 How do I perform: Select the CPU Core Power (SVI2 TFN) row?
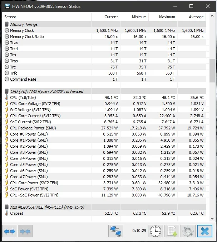pyautogui.click(x=104, y=183)
